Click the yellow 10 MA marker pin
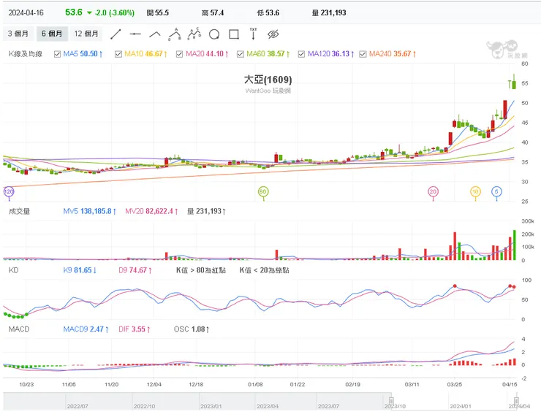This screenshot has width=541, height=417. (475, 192)
